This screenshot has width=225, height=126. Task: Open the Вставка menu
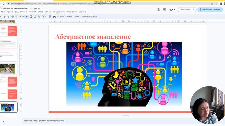click(24, 12)
